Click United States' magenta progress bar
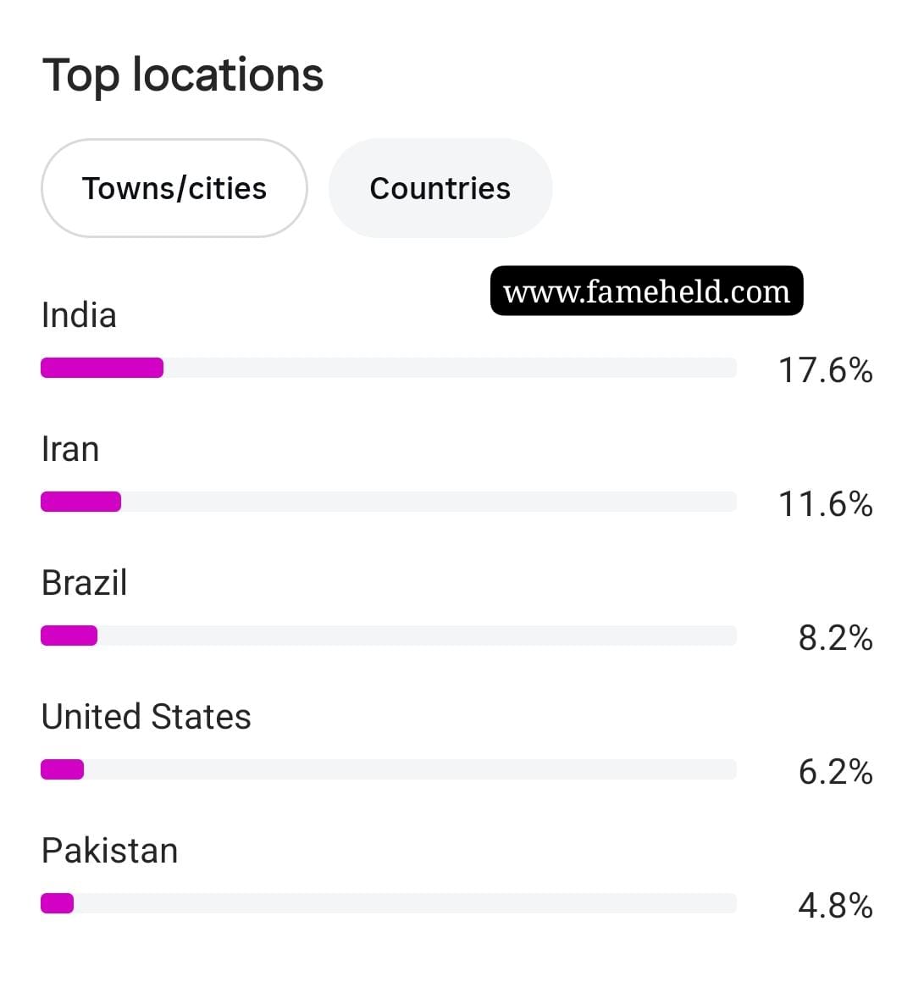Screen dimensions: 913x988 point(63,769)
